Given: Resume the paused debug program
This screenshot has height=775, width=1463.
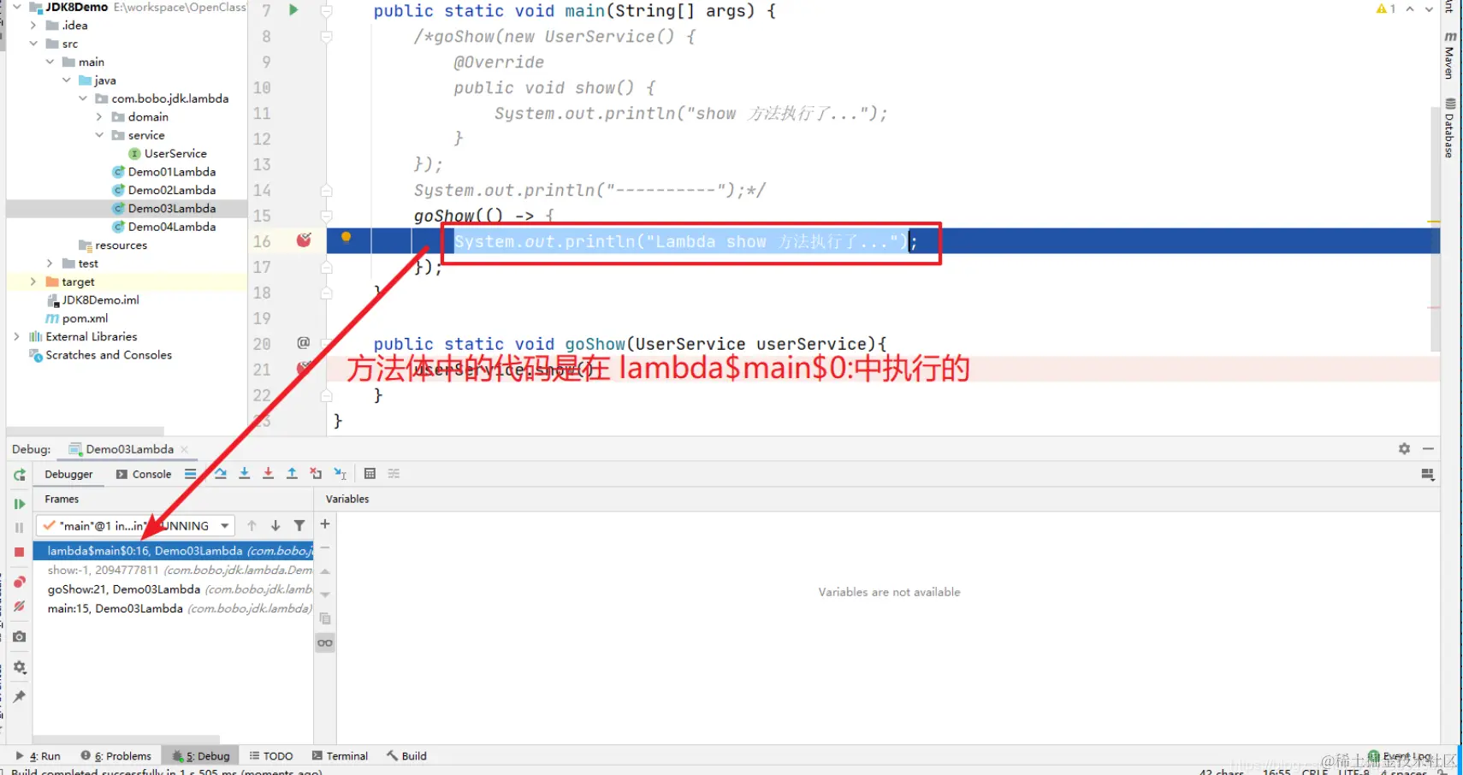Looking at the screenshot, I should (19, 504).
